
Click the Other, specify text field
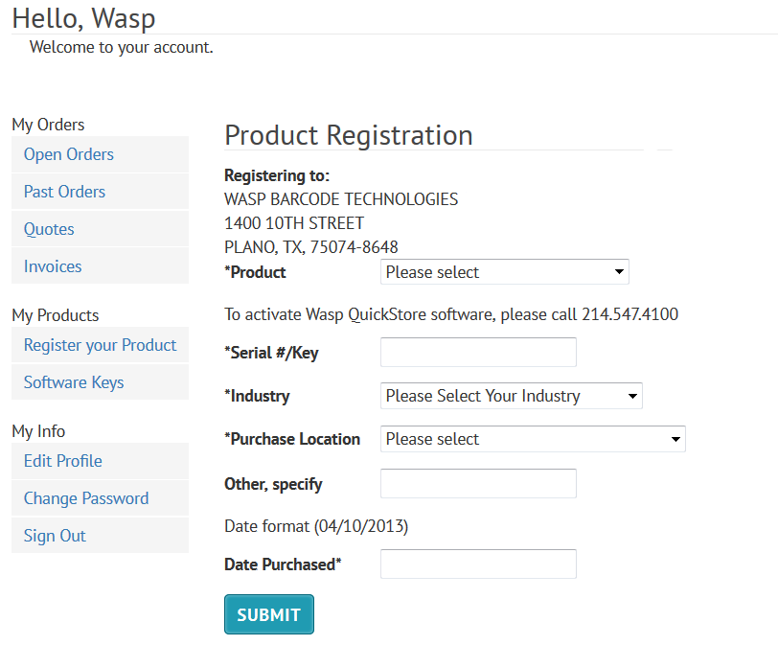click(478, 483)
